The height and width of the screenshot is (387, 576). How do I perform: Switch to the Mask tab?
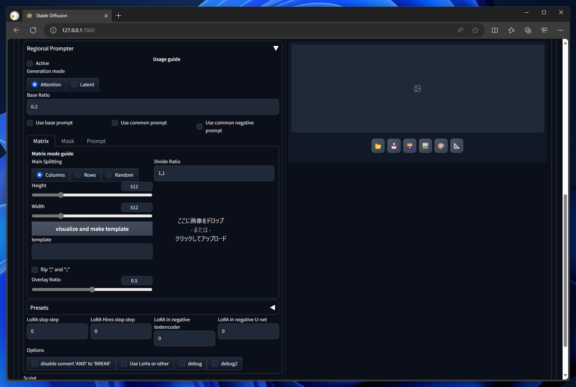tap(68, 141)
